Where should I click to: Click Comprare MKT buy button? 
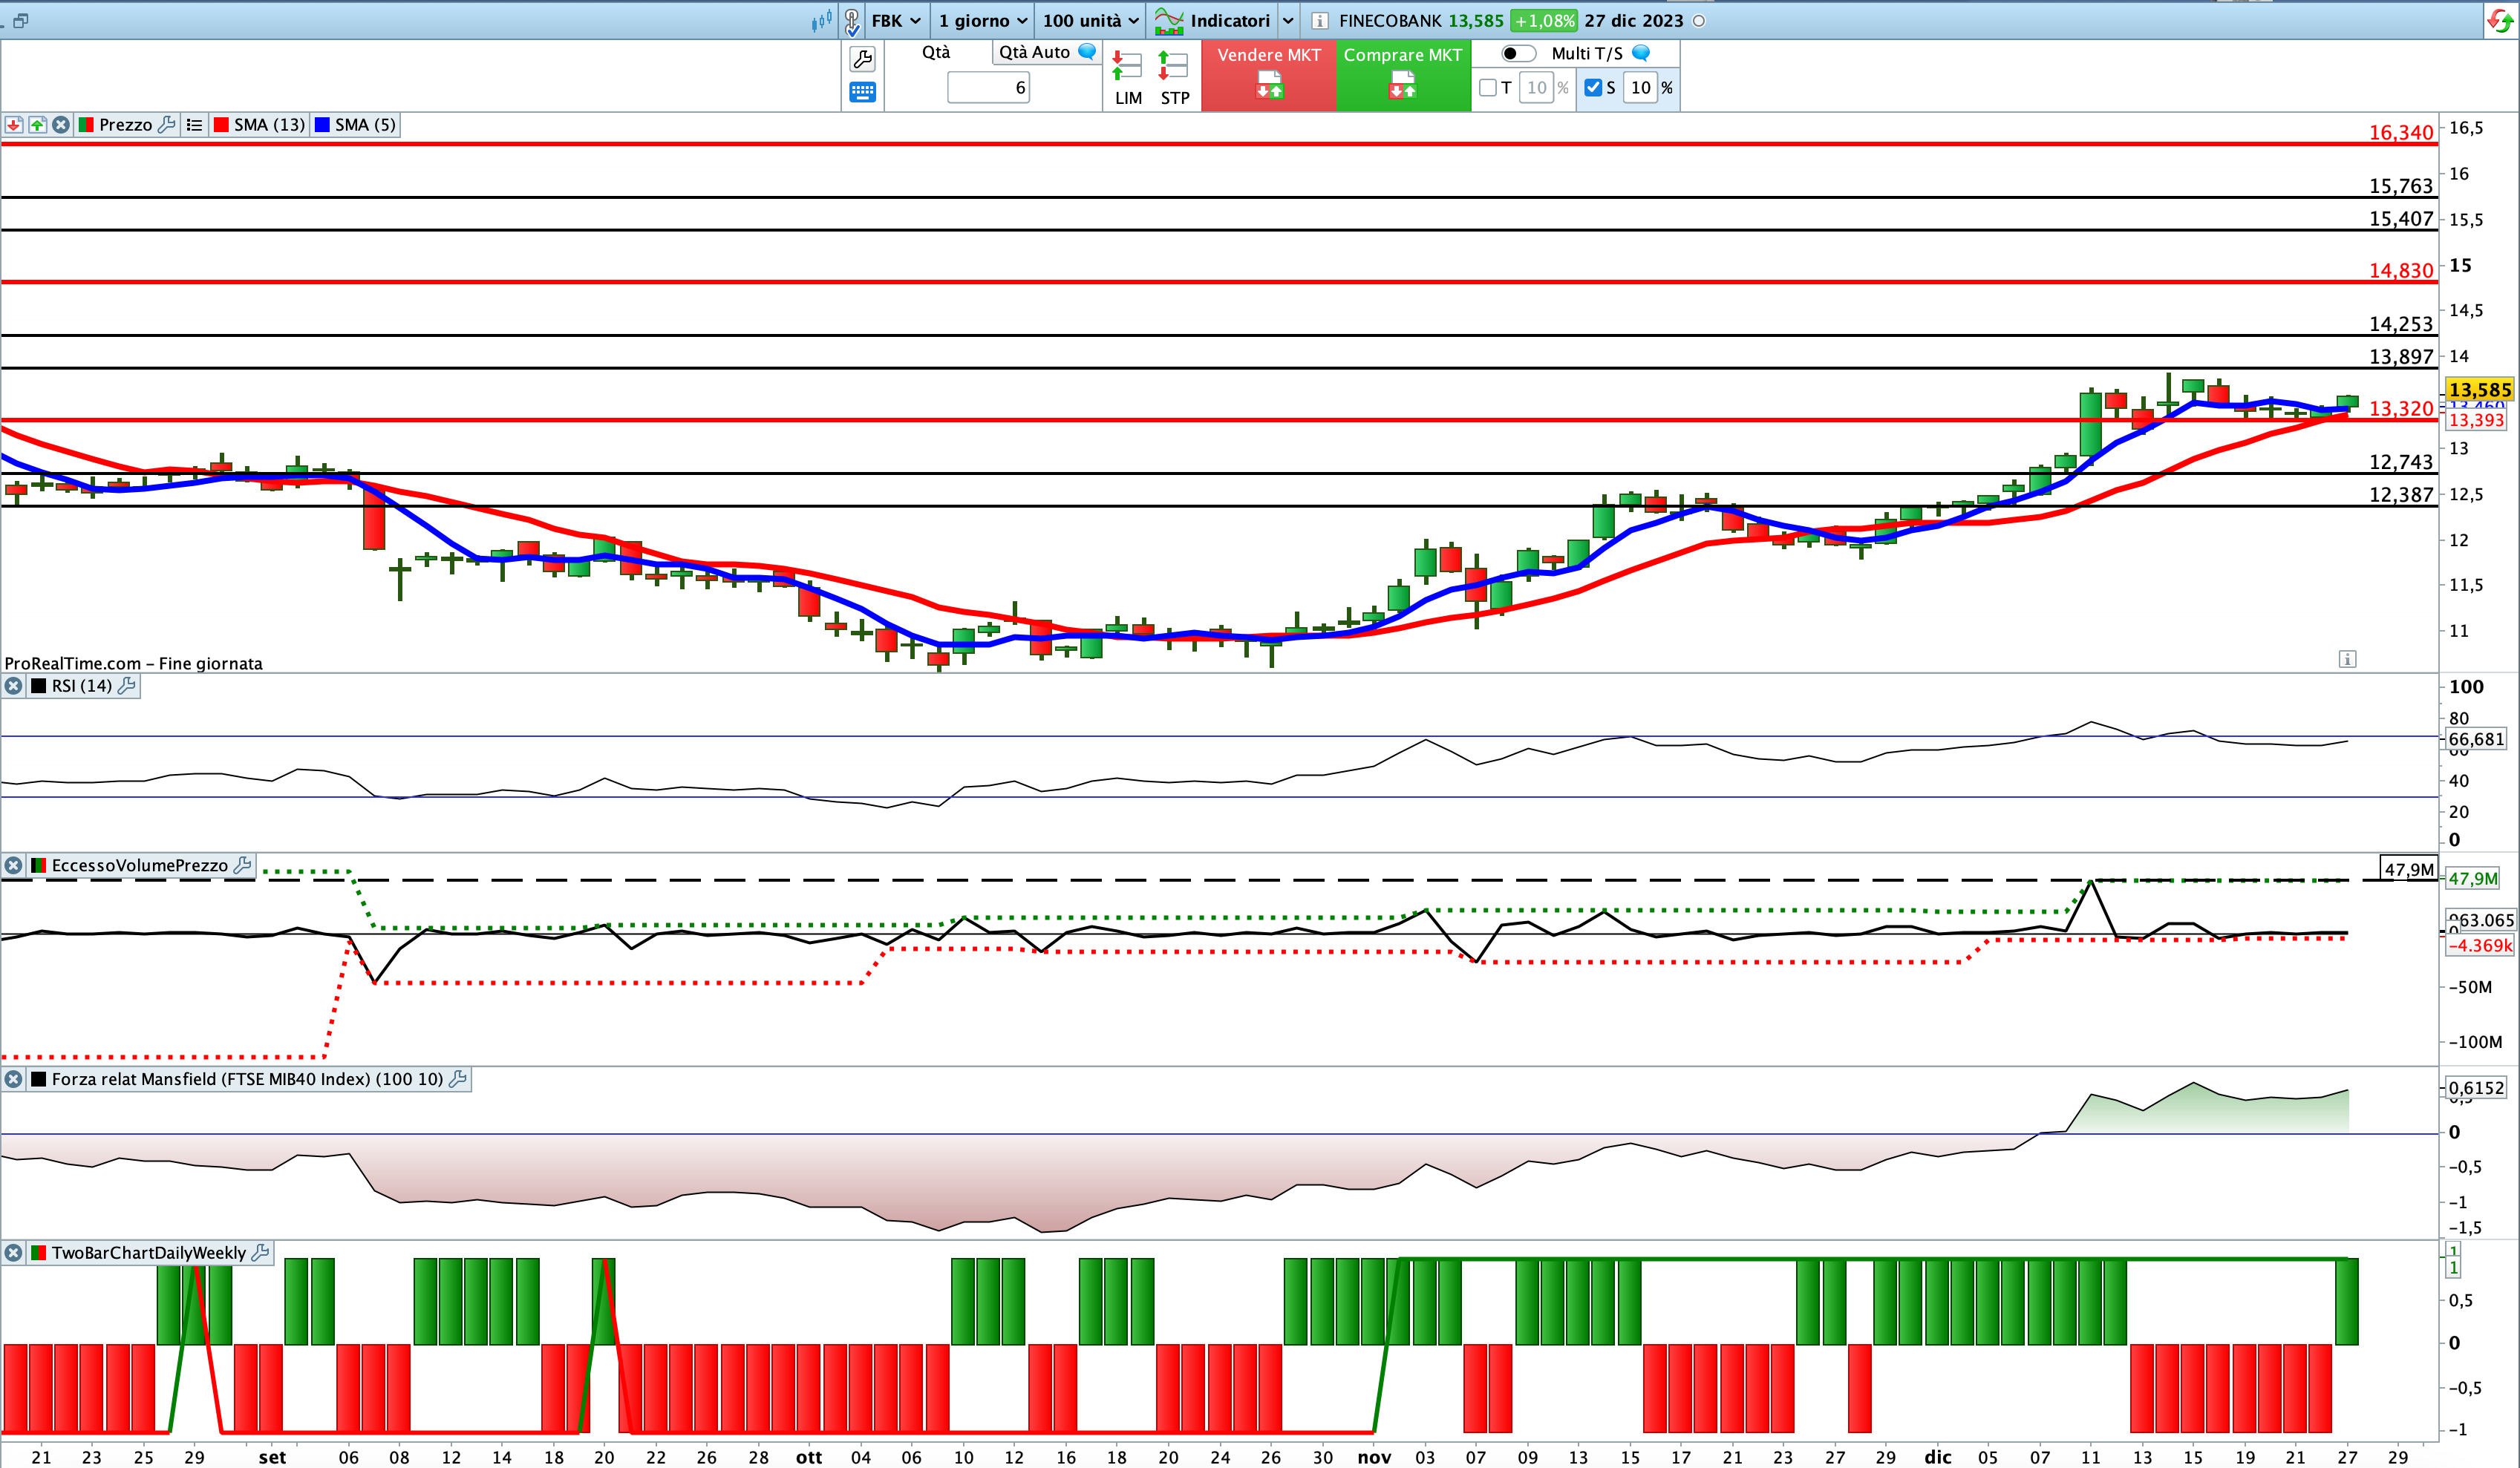pos(1403,75)
